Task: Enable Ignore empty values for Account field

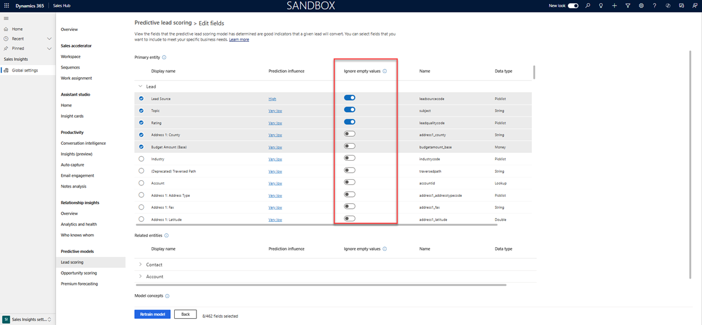Action: pos(350,182)
